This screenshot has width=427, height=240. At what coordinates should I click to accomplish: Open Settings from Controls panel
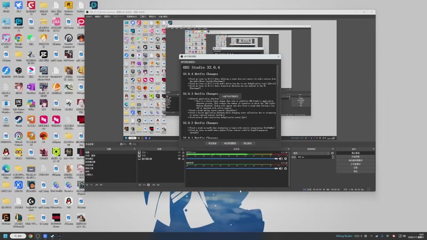pyautogui.click(x=355, y=167)
